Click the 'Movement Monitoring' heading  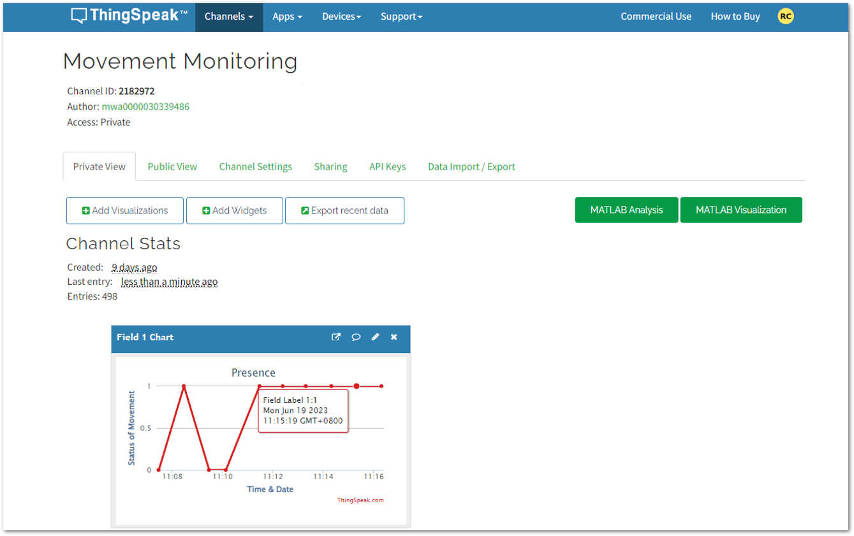click(x=180, y=61)
